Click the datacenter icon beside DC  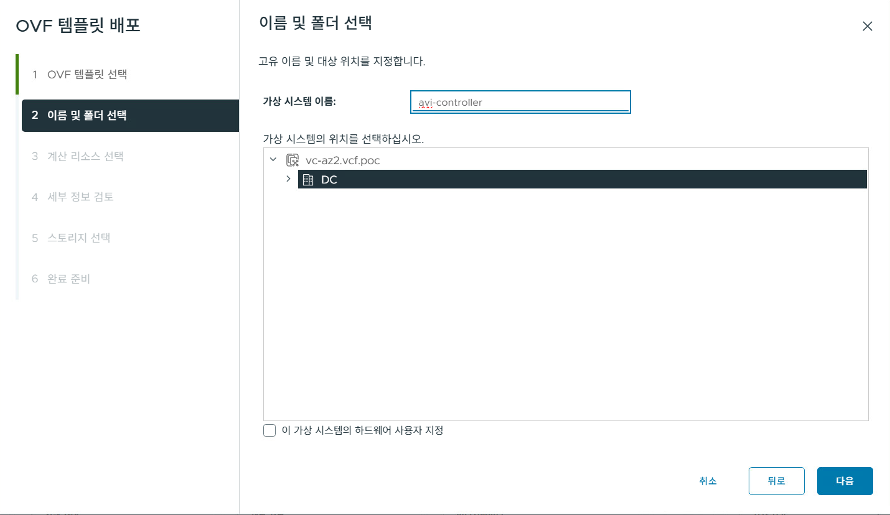307,180
